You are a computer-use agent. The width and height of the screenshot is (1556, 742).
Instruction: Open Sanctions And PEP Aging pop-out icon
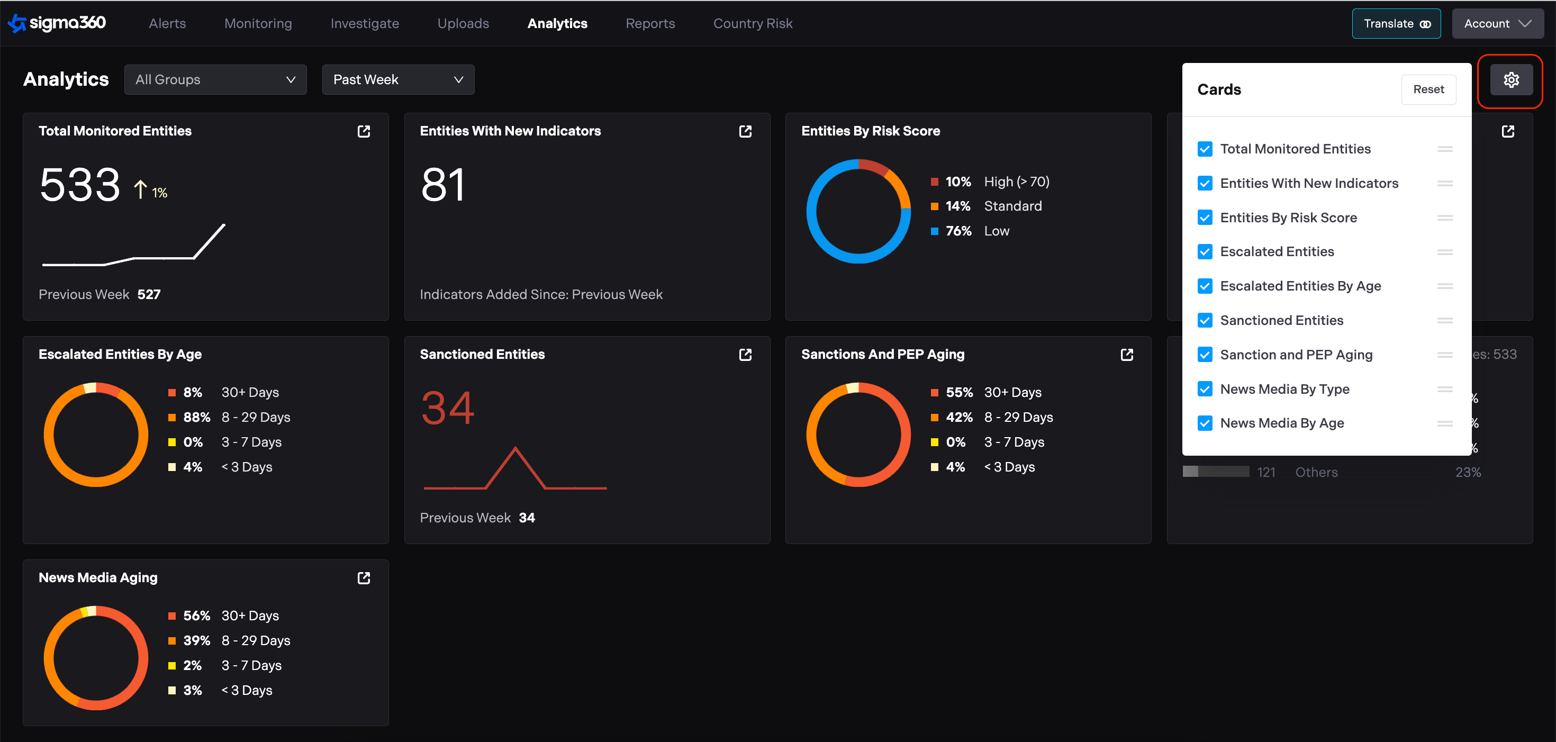coord(1127,355)
